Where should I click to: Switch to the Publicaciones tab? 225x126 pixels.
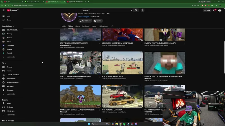click(x=103, y=26)
